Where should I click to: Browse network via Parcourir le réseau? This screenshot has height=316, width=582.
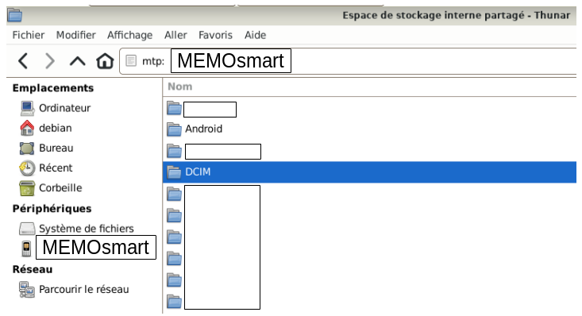74,290
